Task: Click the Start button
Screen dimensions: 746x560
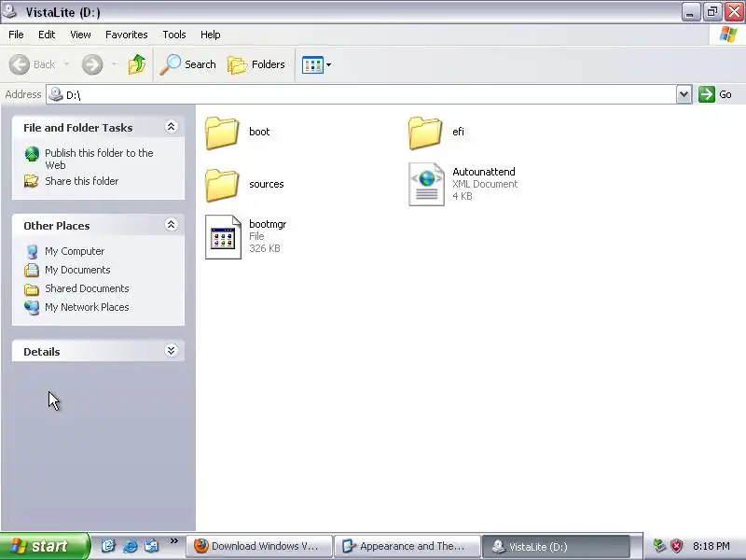Action: pyautogui.click(x=45, y=546)
